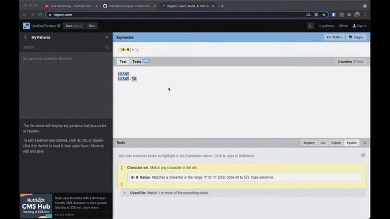Switch to the Replace tool tab

pos(309,143)
